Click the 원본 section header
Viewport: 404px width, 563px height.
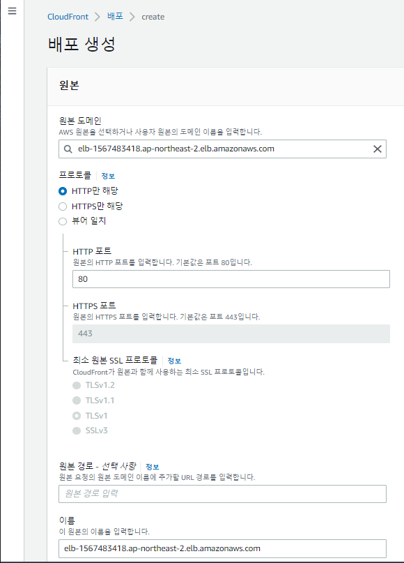pos(69,85)
